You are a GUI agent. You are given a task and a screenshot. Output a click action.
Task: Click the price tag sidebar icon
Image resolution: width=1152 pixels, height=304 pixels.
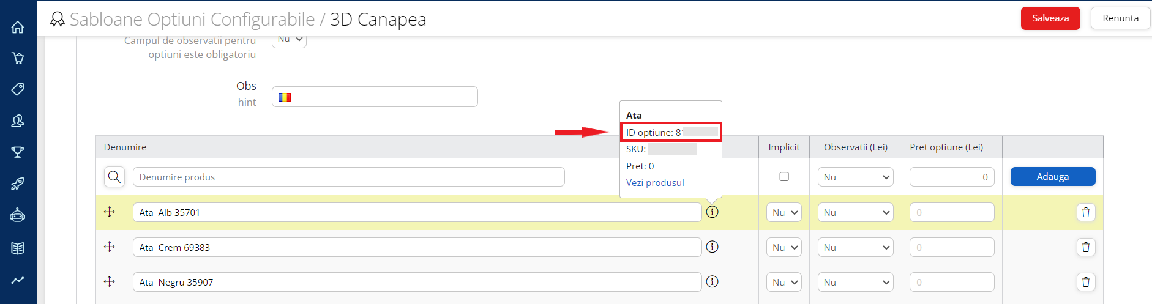point(18,89)
